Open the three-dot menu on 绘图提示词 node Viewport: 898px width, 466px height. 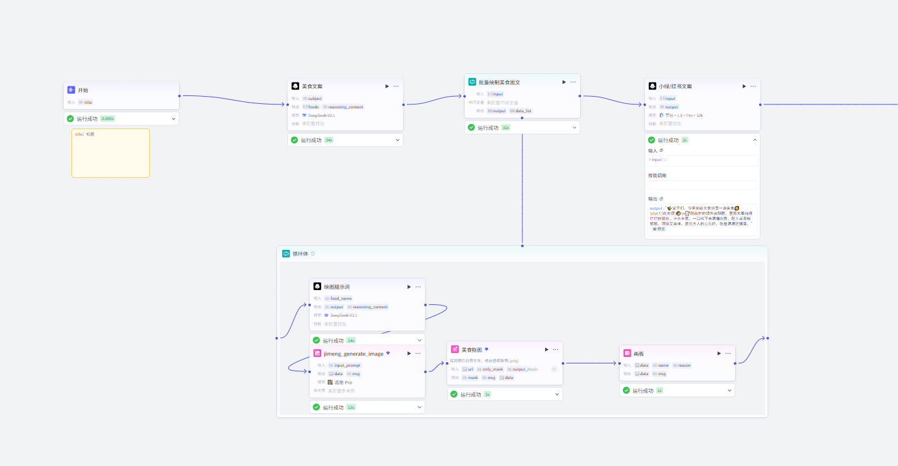pyautogui.click(x=418, y=287)
